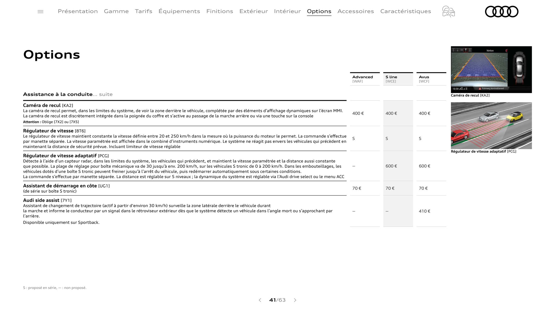Open the Équipements tab
This screenshot has width=555, height=312.
pos(179,11)
